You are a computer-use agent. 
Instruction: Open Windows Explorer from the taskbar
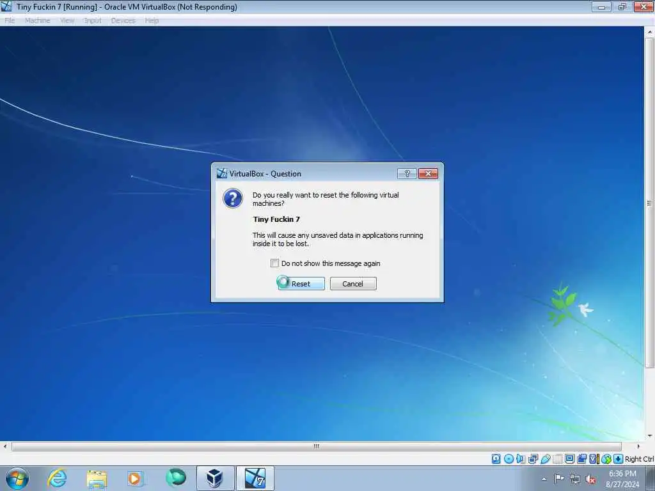click(x=97, y=479)
